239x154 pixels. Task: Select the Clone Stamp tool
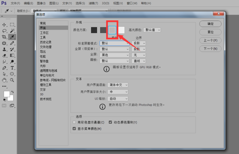tap(4, 49)
